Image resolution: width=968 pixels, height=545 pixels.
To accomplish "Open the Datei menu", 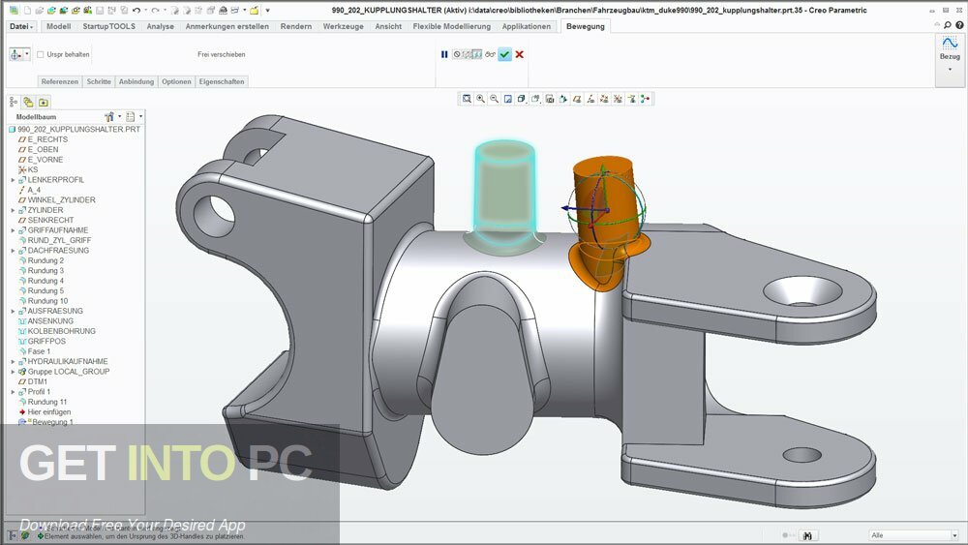I will coord(21,26).
